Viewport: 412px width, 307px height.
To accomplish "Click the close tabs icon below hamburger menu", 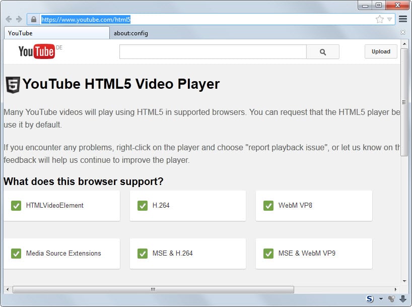I will click(x=402, y=32).
